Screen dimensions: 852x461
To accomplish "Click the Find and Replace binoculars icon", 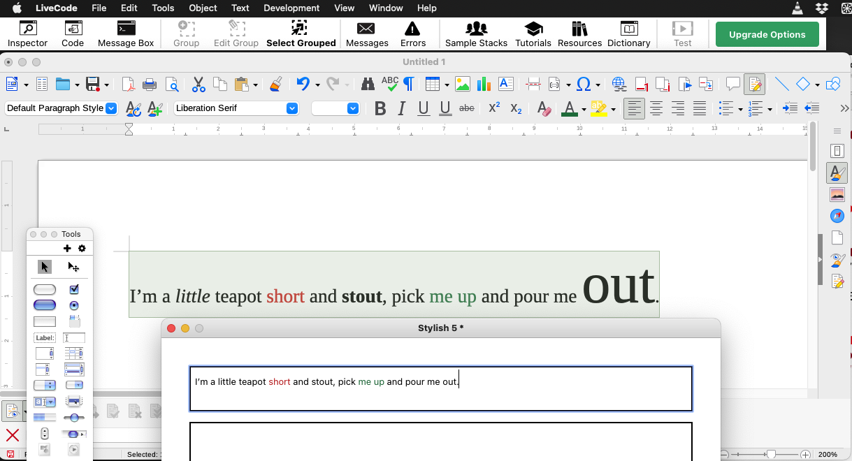I will (x=368, y=85).
